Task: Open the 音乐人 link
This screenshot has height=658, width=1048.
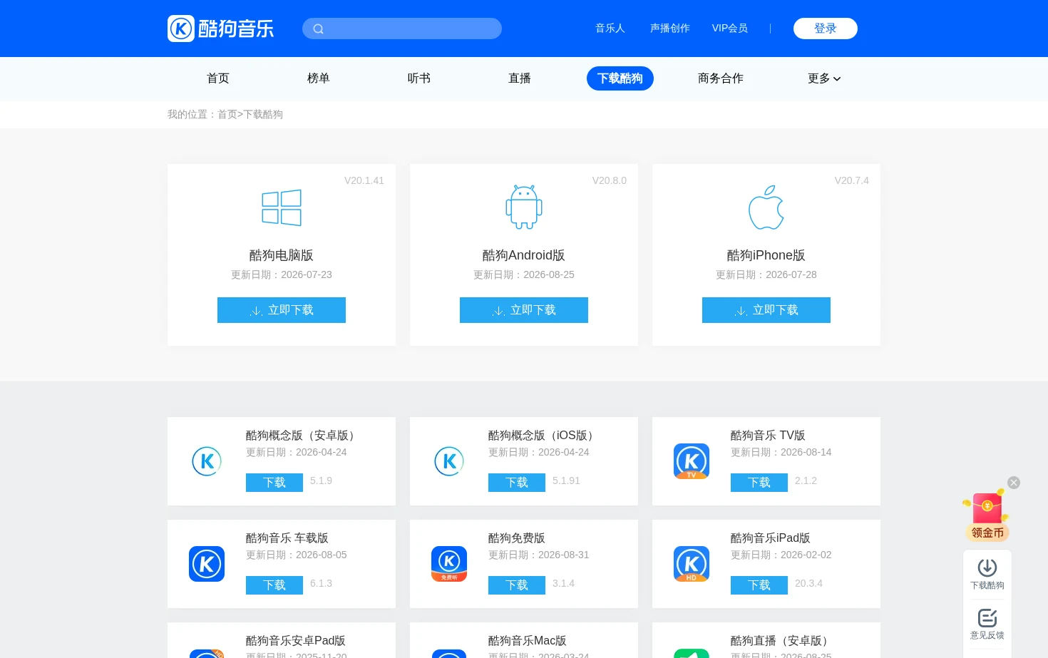Action: (x=610, y=29)
